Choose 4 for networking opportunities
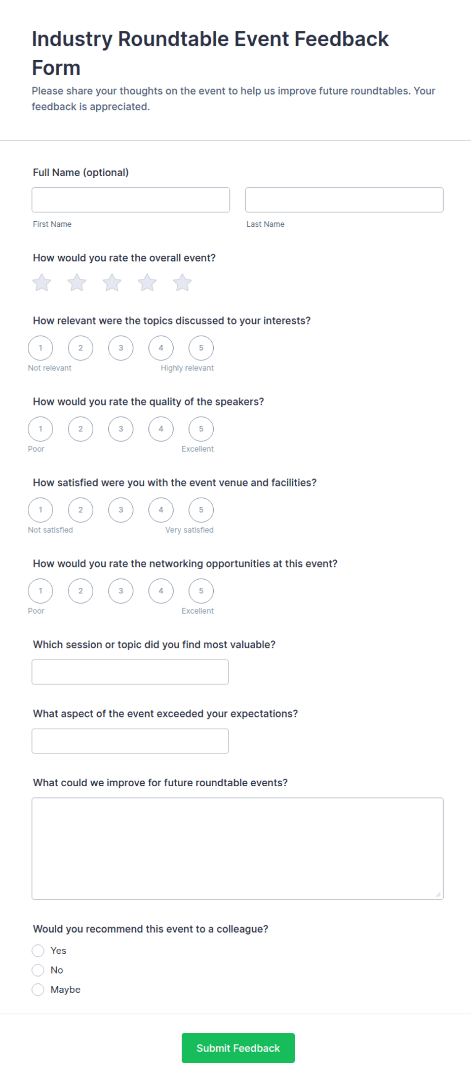Image resolution: width=471 pixels, height=1088 pixels. 161,591
